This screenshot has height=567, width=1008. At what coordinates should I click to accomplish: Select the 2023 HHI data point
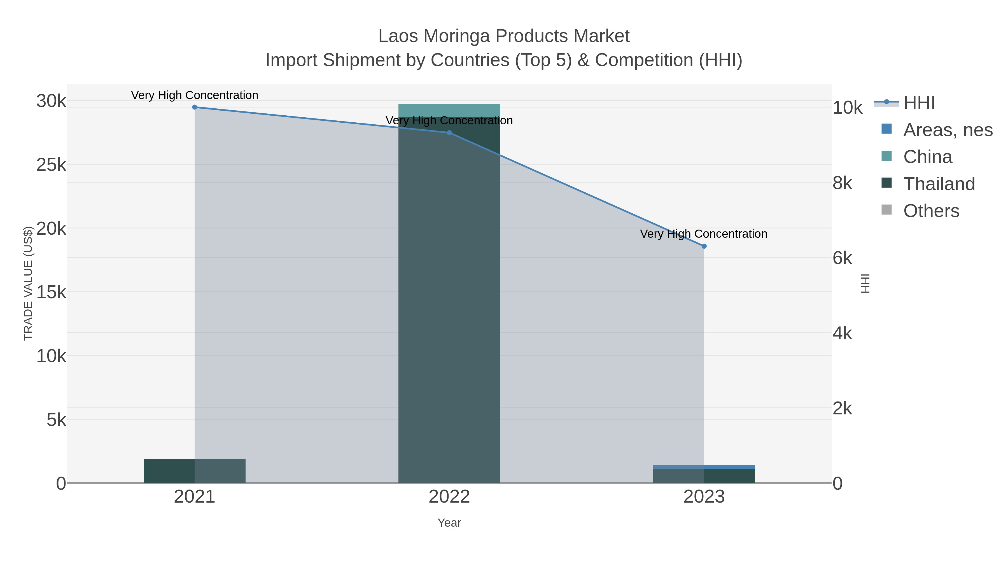(704, 246)
